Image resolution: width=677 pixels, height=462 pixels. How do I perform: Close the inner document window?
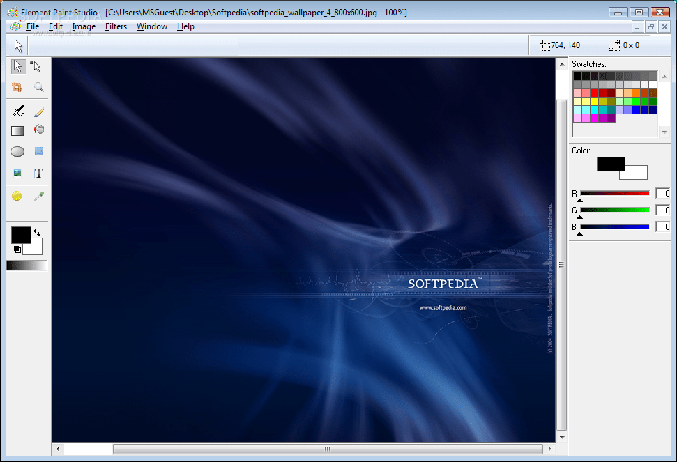665,26
